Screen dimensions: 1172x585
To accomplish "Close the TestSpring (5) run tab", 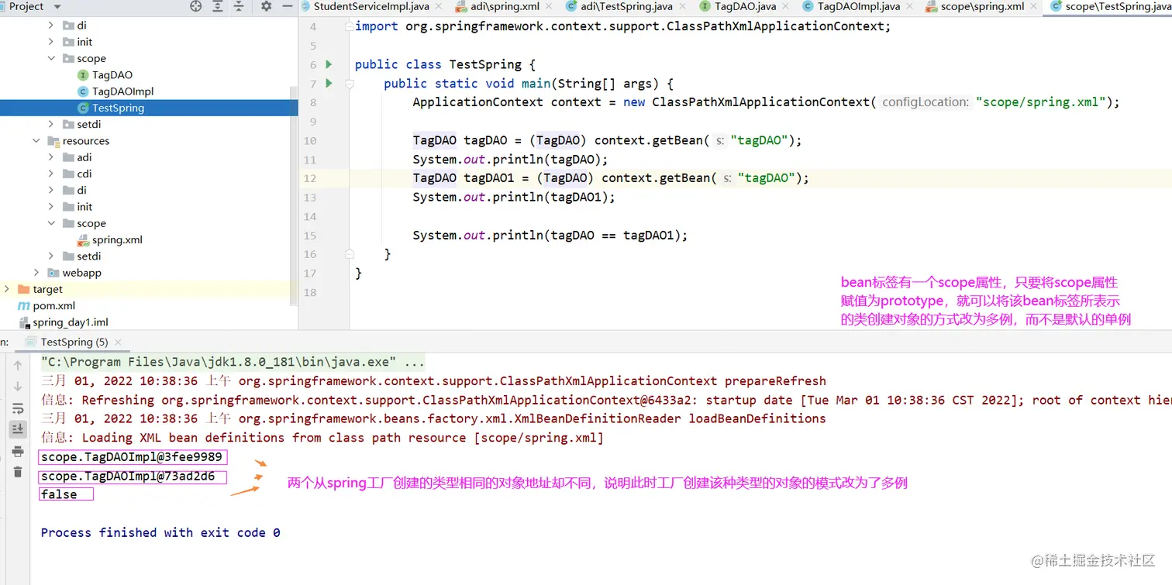I will (x=117, y=342).
